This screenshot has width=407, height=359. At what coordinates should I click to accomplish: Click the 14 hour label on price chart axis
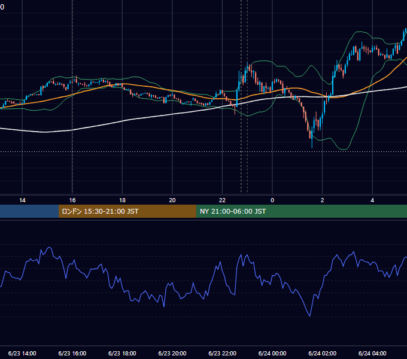[x=22, y=200]
